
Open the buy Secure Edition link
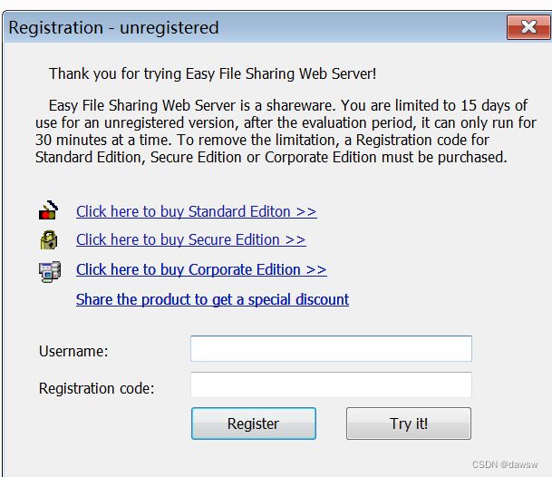tap(191, 240)
